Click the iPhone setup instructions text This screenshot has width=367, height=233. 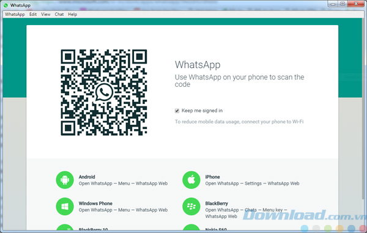click(252, 183)
